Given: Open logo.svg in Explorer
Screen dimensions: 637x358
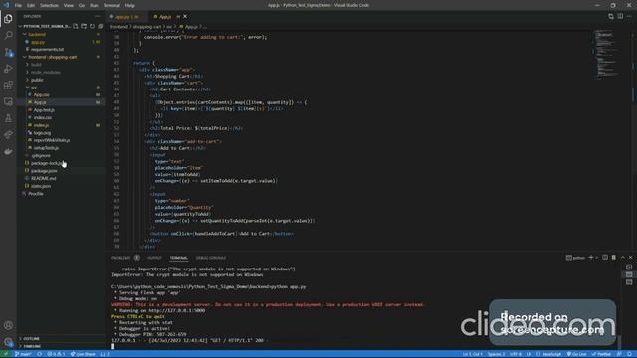Looking at the screenshot, I should click(x=61, y=132).
